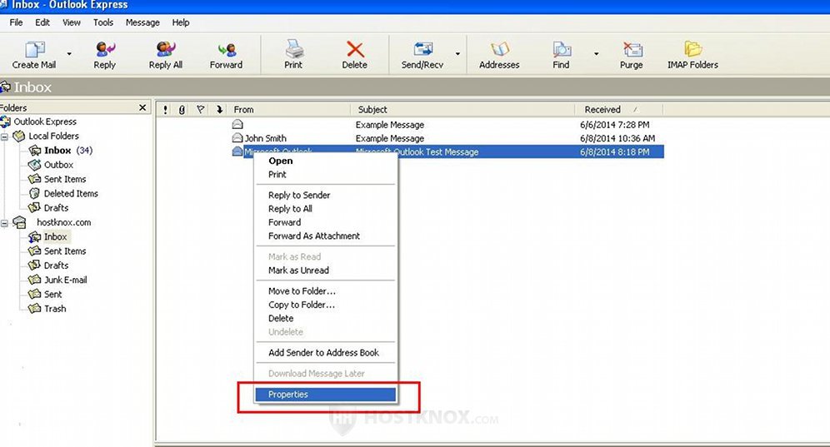
Task: Open the Tools menu
Action: point(103,22)
